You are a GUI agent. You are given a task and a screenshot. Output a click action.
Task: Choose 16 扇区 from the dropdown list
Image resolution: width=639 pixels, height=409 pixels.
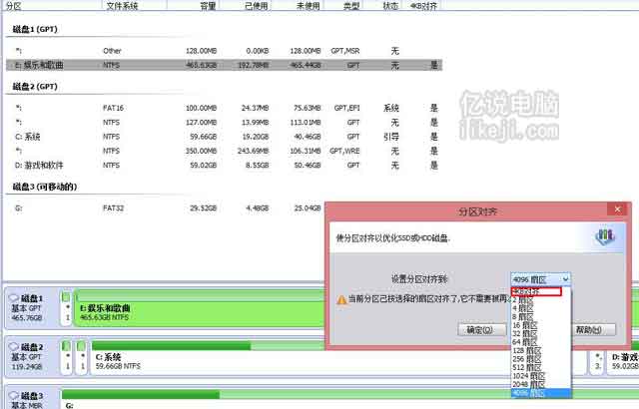tap(541, 325)
